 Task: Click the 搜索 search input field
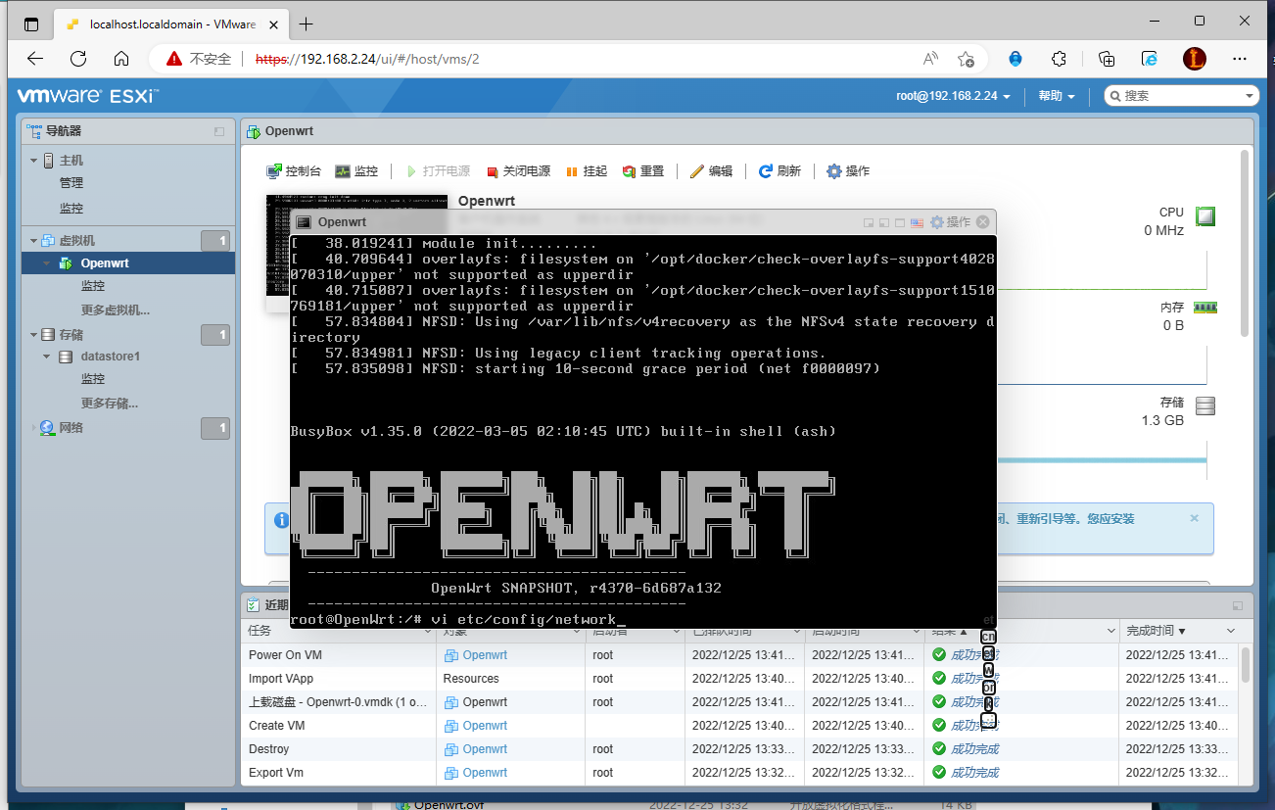point(1179,96)
